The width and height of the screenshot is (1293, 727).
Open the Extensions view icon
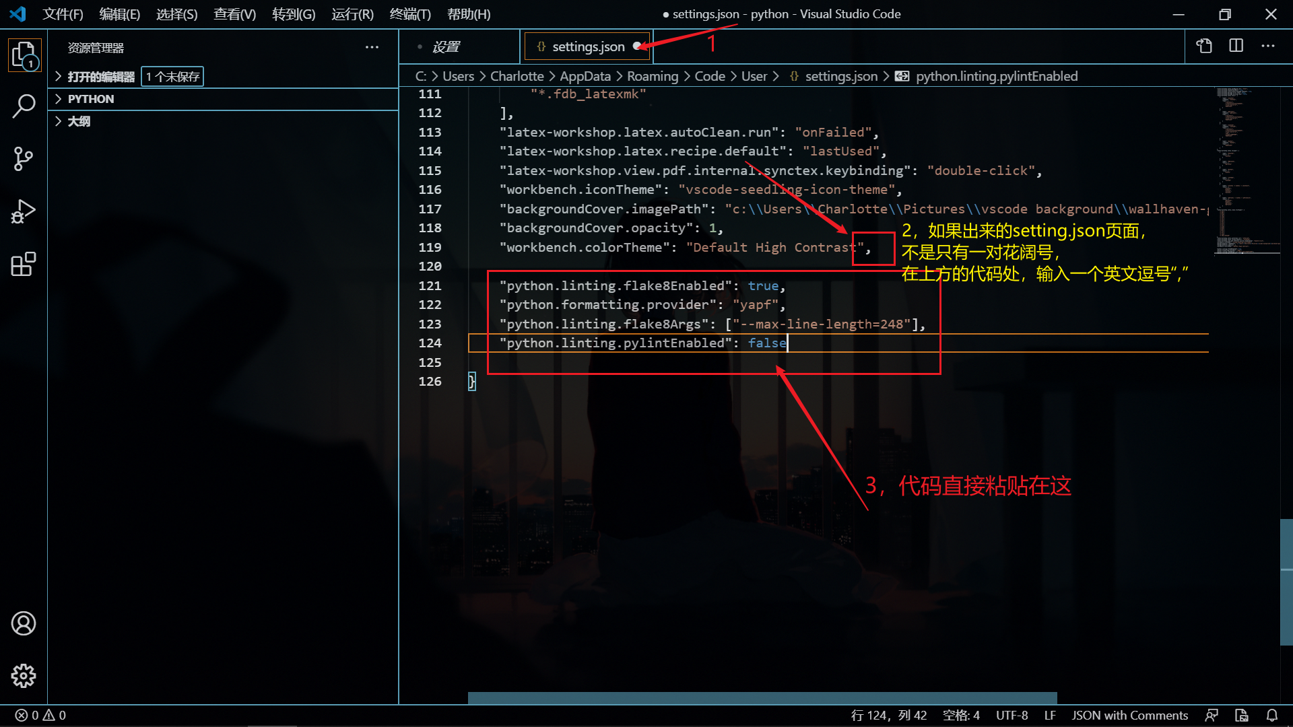pyautogui.click(x=24, y=264)
